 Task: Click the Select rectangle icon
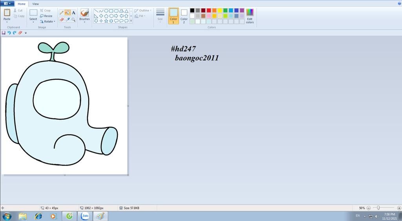(x=33, y=13)
